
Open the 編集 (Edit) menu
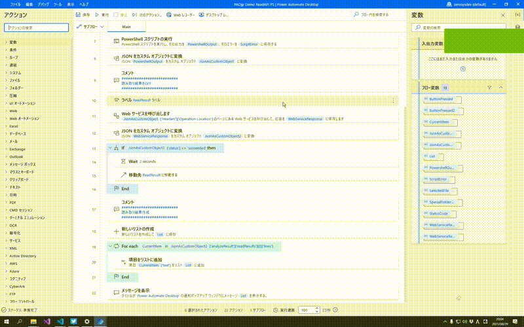(29, 5)
